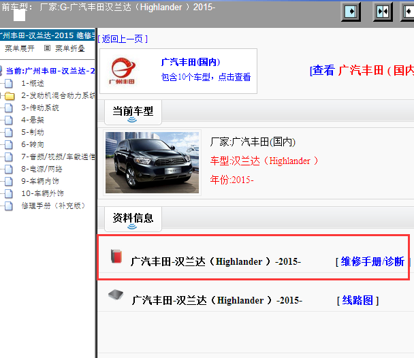Open tree item 4-悬架

click(x=33, y=120)
